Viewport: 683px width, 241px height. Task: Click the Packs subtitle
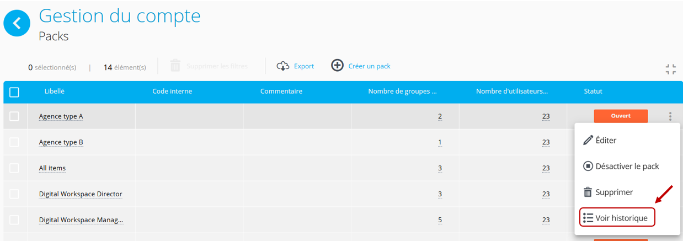pyautogui.click(x=54, y=36)
